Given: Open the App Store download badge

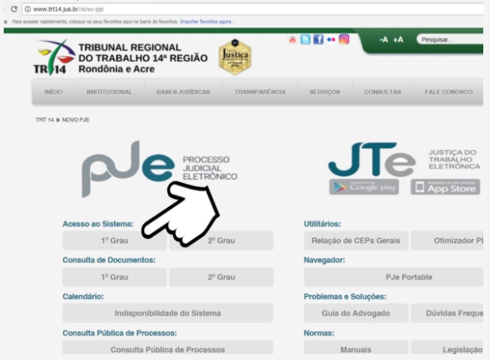Looking at the screenshot, I should coord(445,187).
